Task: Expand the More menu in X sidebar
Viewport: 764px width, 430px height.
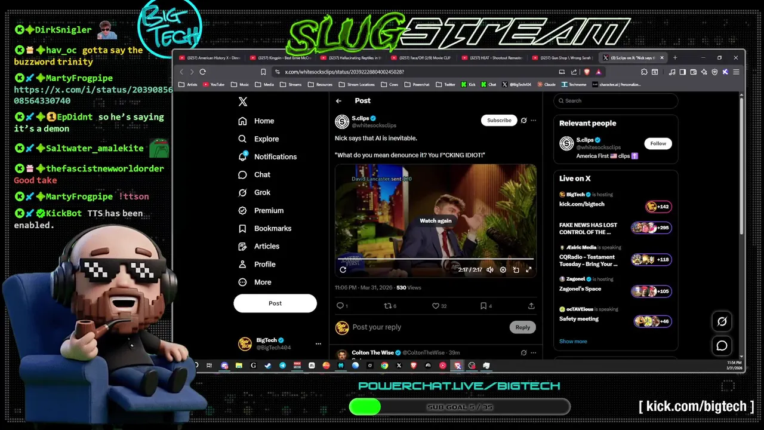Action: click(255, 282)
